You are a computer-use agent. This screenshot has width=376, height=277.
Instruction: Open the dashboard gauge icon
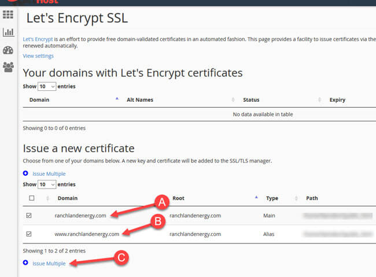pyautogui.click(x=8, y=50)
